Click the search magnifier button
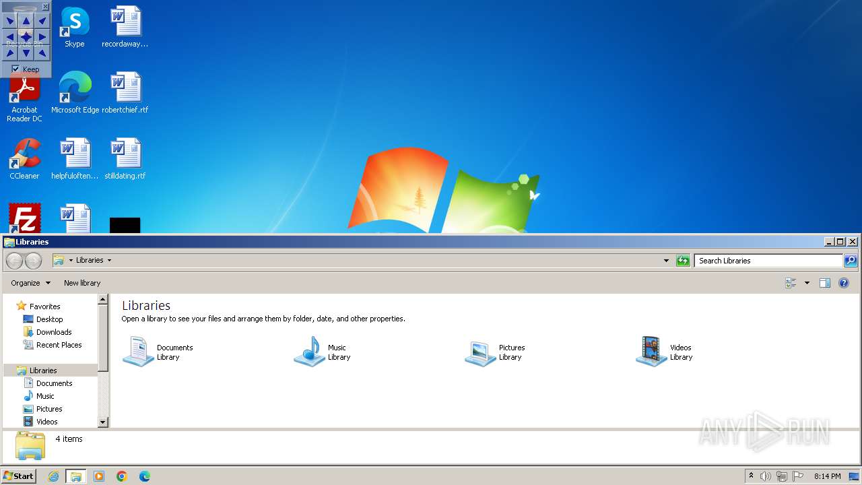The image size is (862, 485). click(851, 261)
